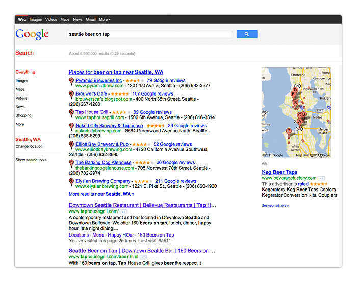
Task: Open Places for beer on tap near Seattle
Action: point(116,72)
